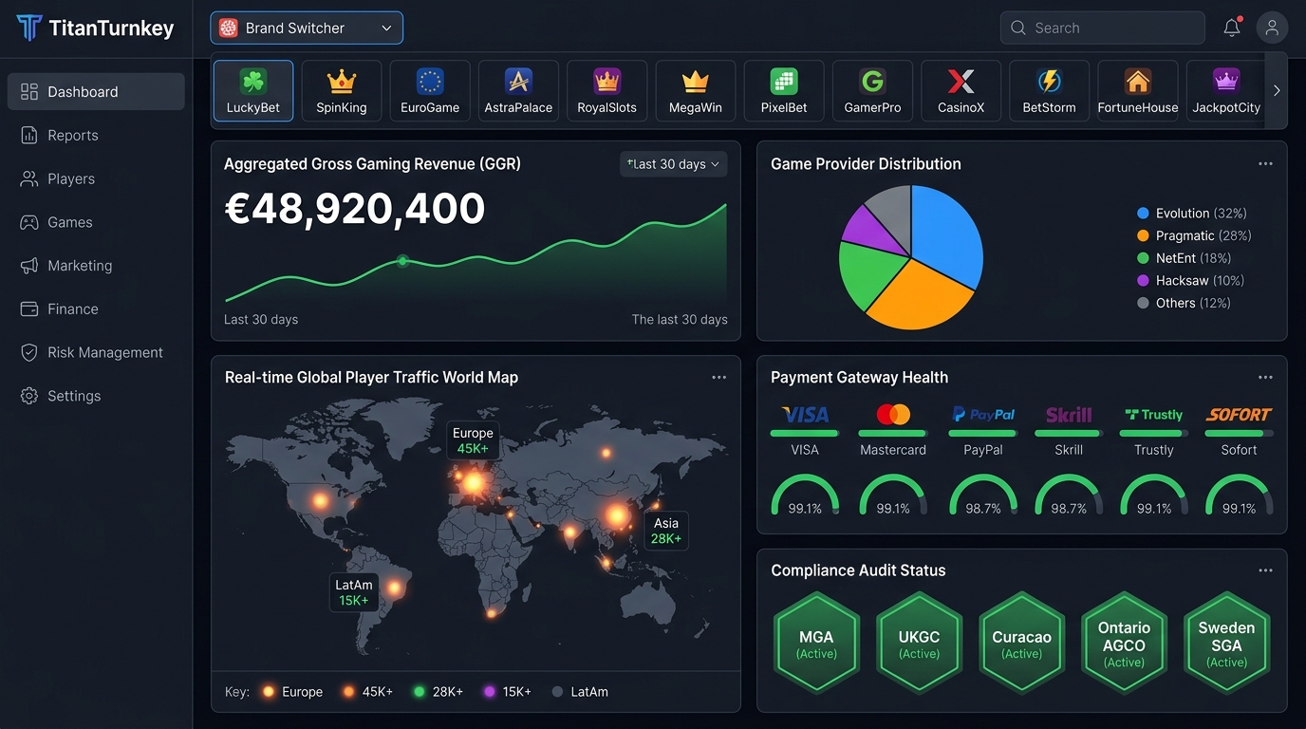This screenshot has width=1306, height=729.
Task: Open Finance in the sidebar
Action: click(96, 309)
